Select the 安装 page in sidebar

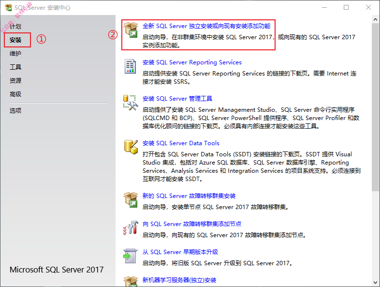[x=15, y=40]
